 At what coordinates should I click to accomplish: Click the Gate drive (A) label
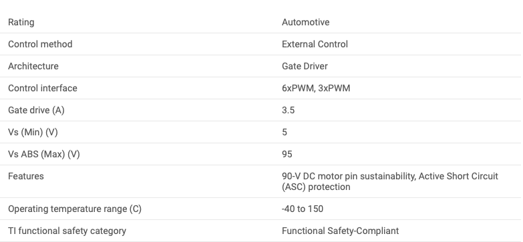click(x=36, y=110)
